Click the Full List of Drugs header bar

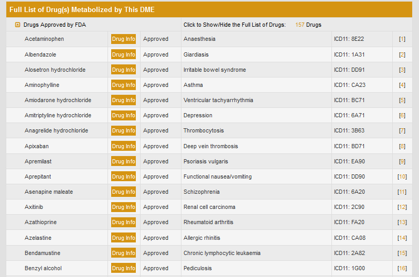[x=209, y=9]
